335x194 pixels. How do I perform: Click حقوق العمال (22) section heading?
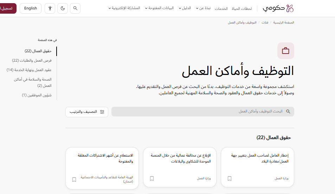tap(273, 138)
